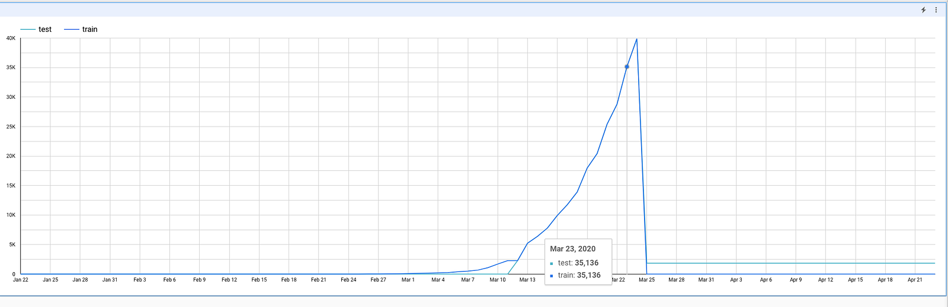Click the Feb 24 x-axis label
Viewport: 948px width, 307px height.
(x=348, y=280)
